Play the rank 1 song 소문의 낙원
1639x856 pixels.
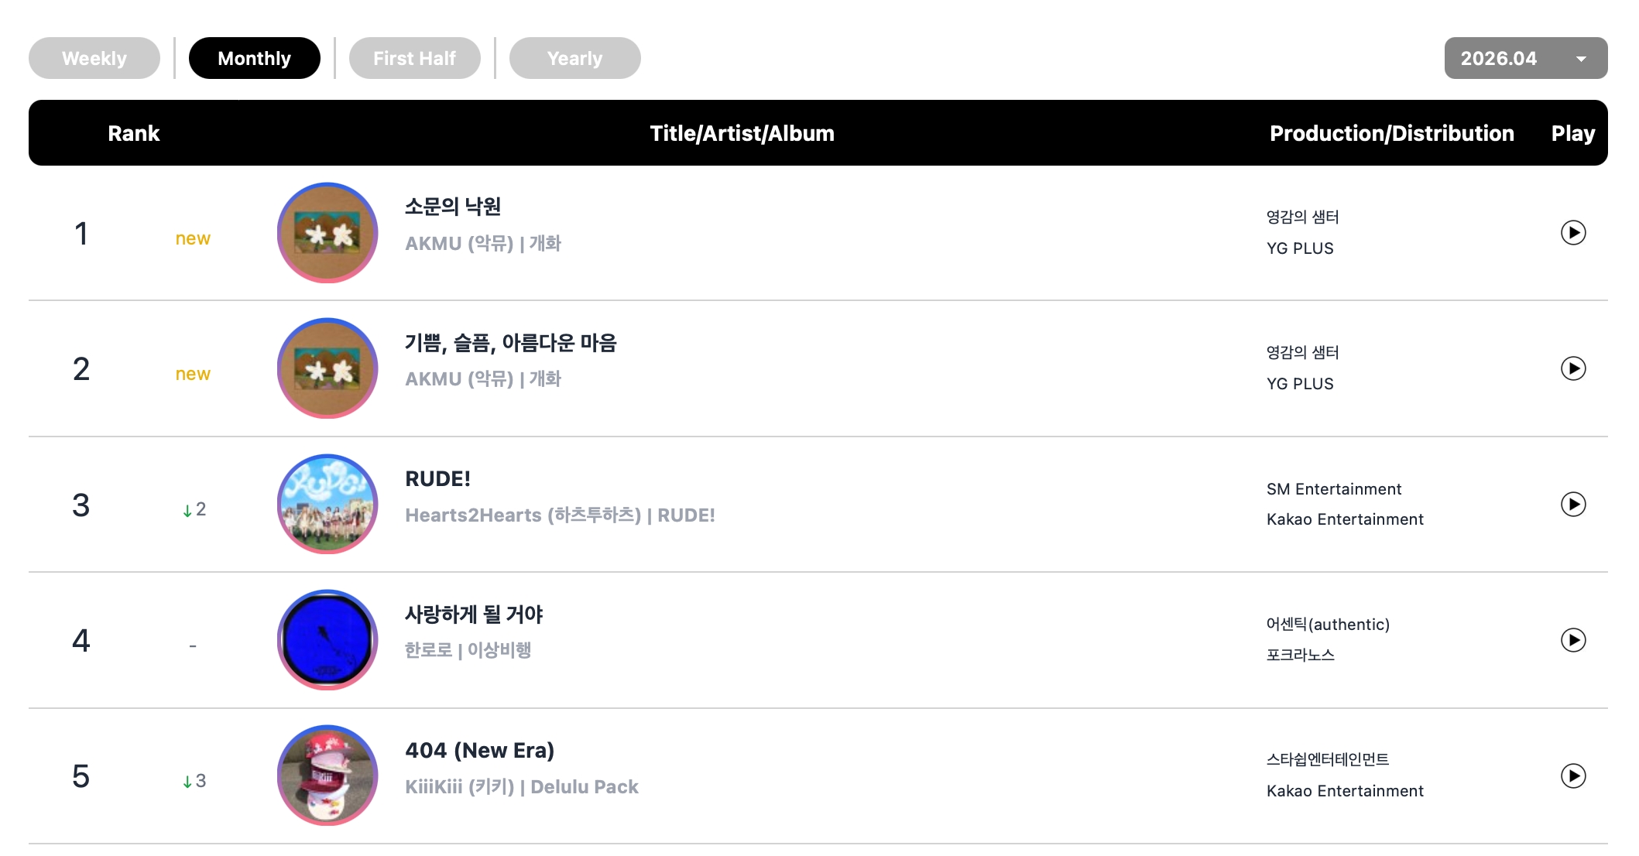(x=1572, y=232)
